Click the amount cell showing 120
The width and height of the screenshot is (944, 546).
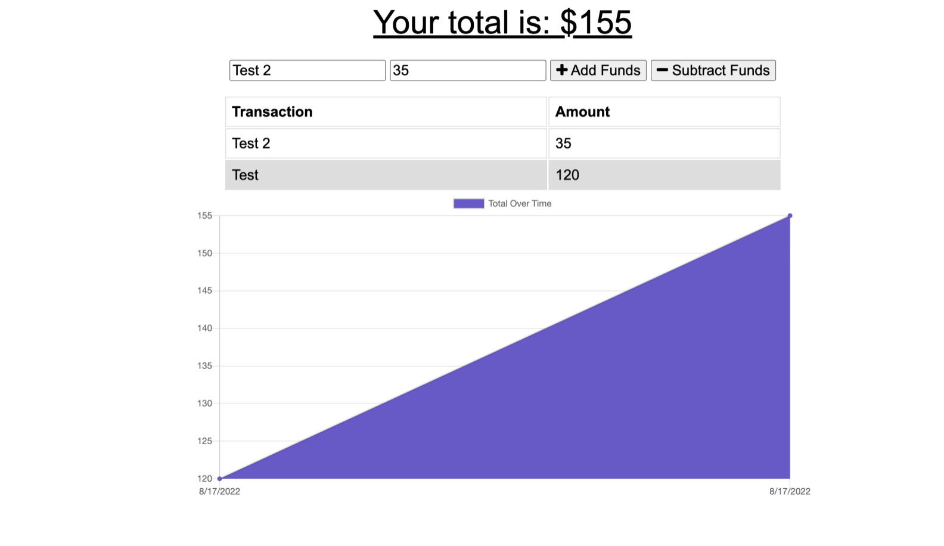pyautogui.click(x=567, y=175)
